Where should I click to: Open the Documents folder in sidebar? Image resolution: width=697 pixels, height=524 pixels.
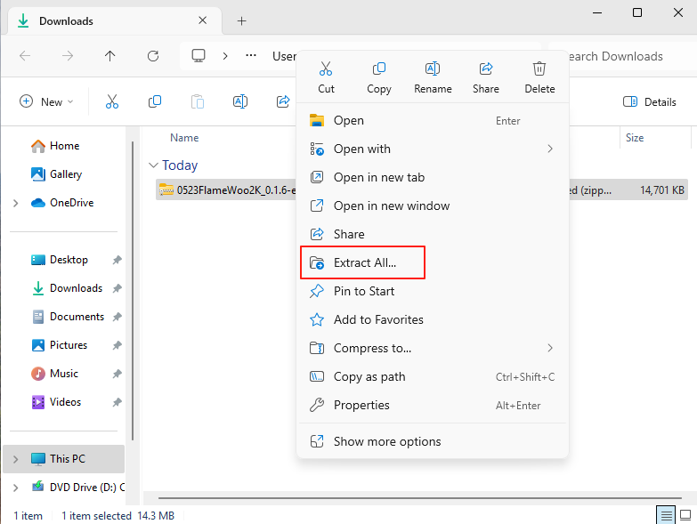pyautogui.click(x=77, y=317)
